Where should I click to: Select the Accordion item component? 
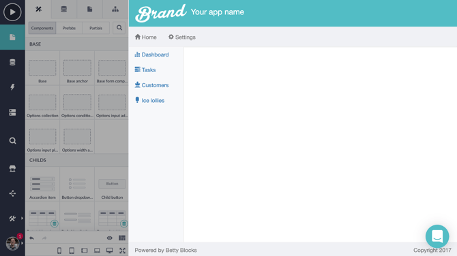[x=42, y=184]
